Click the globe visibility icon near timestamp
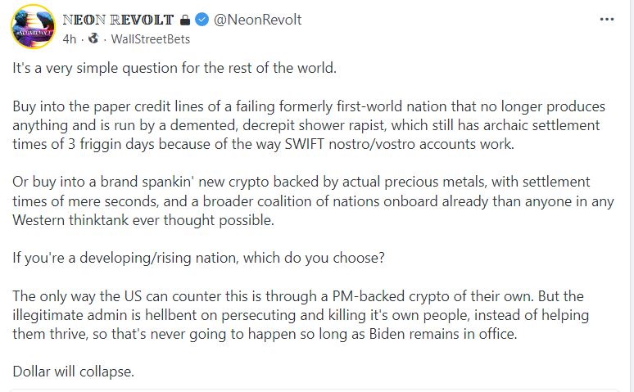634x392 pixels. pyautogui.click(x=93, y=38)
